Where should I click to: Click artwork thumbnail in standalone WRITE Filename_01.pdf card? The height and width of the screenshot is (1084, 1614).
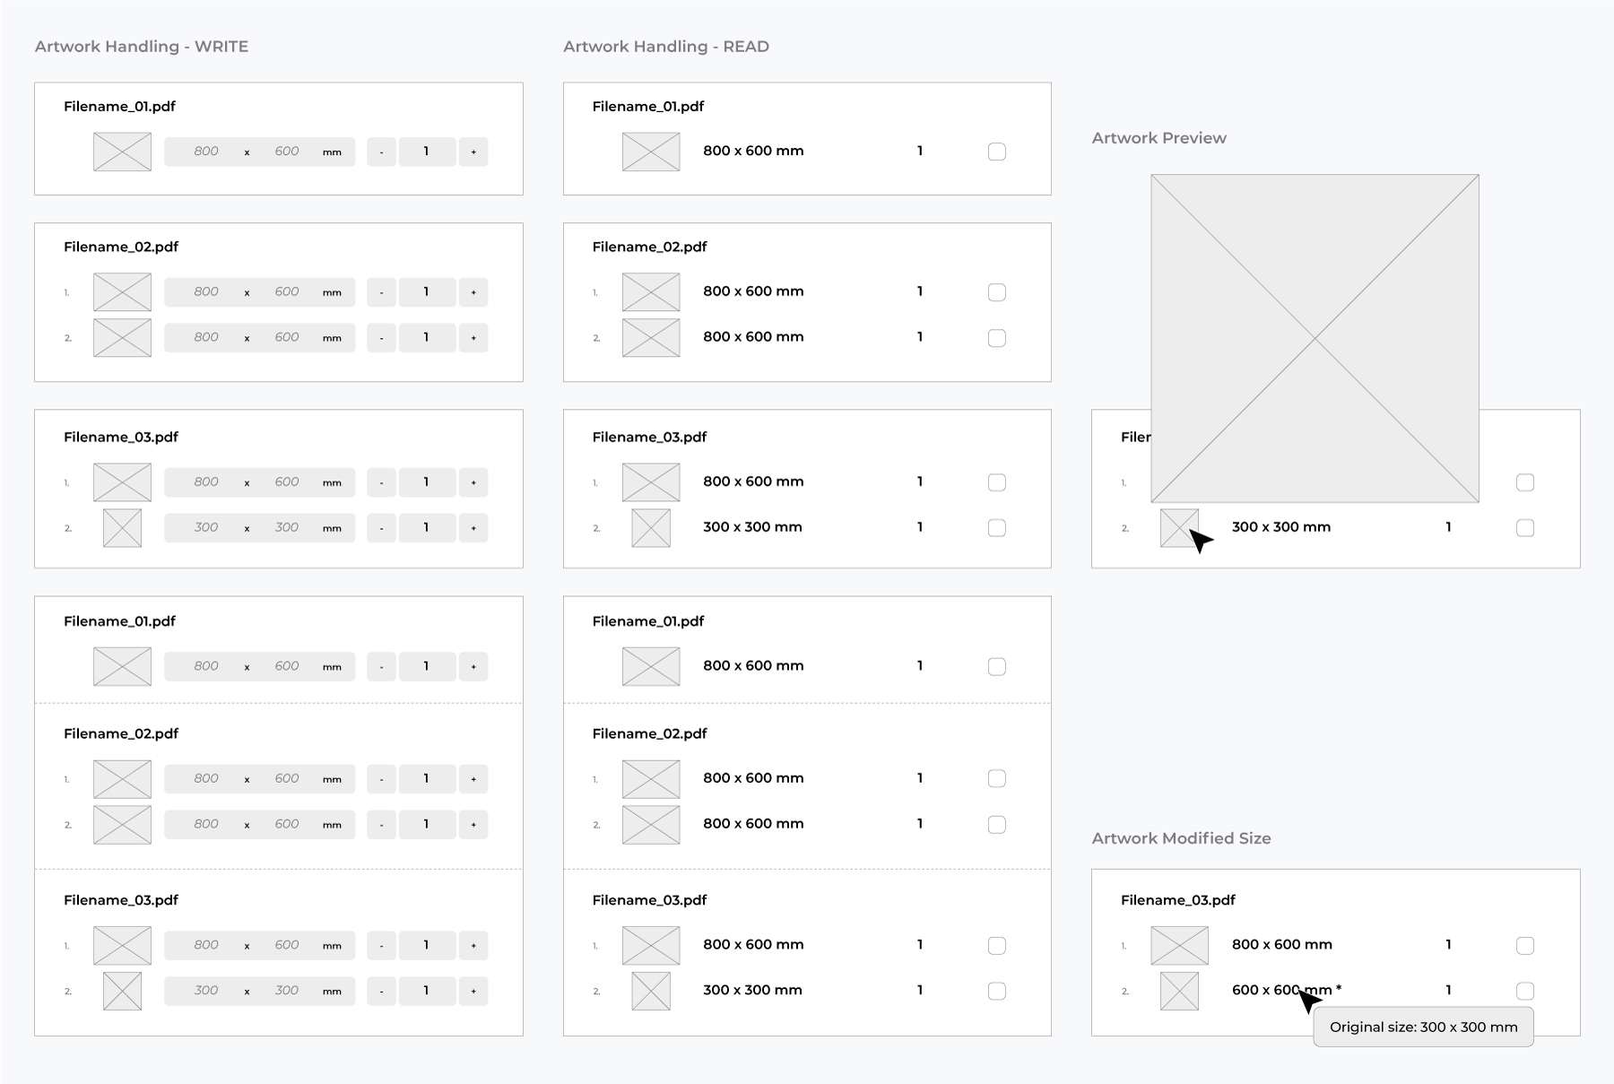122,152
